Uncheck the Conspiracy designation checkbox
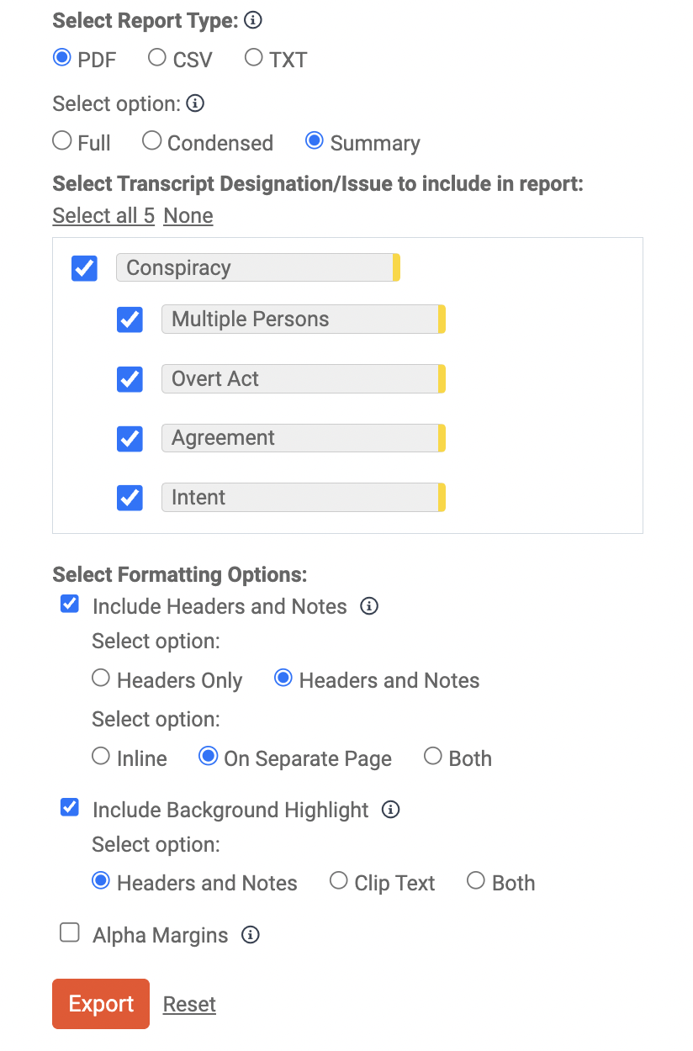This screenshot has height=1051, width=693. click(85, 268)
